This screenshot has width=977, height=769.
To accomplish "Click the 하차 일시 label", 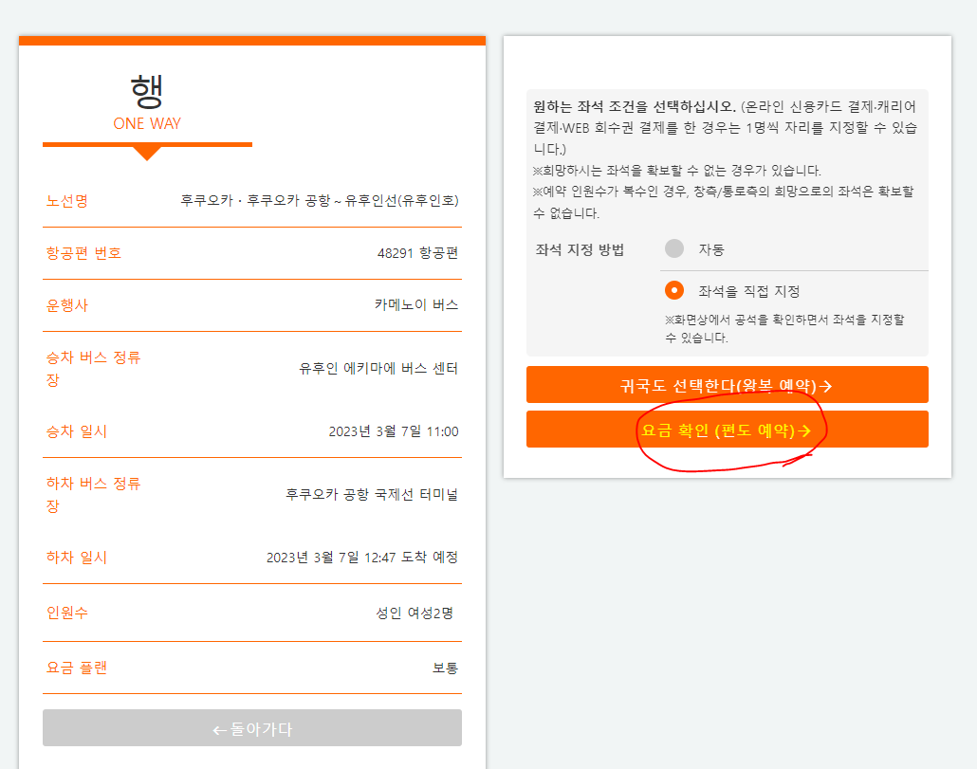I will pos(77,558).
